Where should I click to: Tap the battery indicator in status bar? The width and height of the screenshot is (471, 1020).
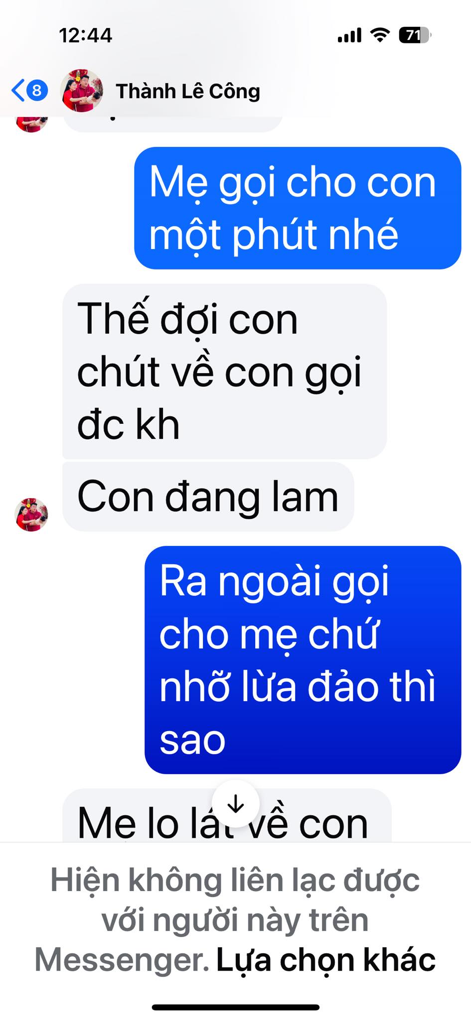(415, 35)
